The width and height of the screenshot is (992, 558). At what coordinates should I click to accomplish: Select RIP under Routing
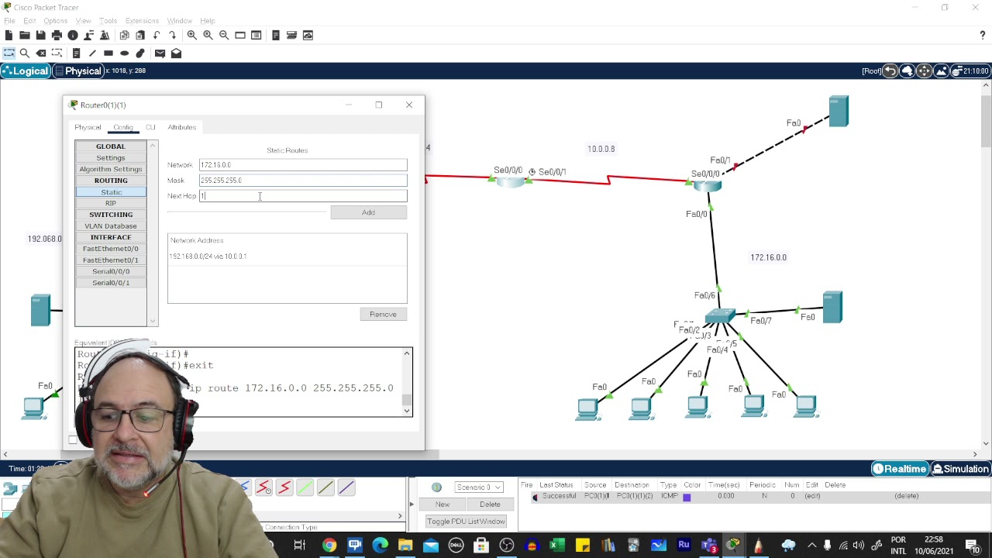click(111, 203)
